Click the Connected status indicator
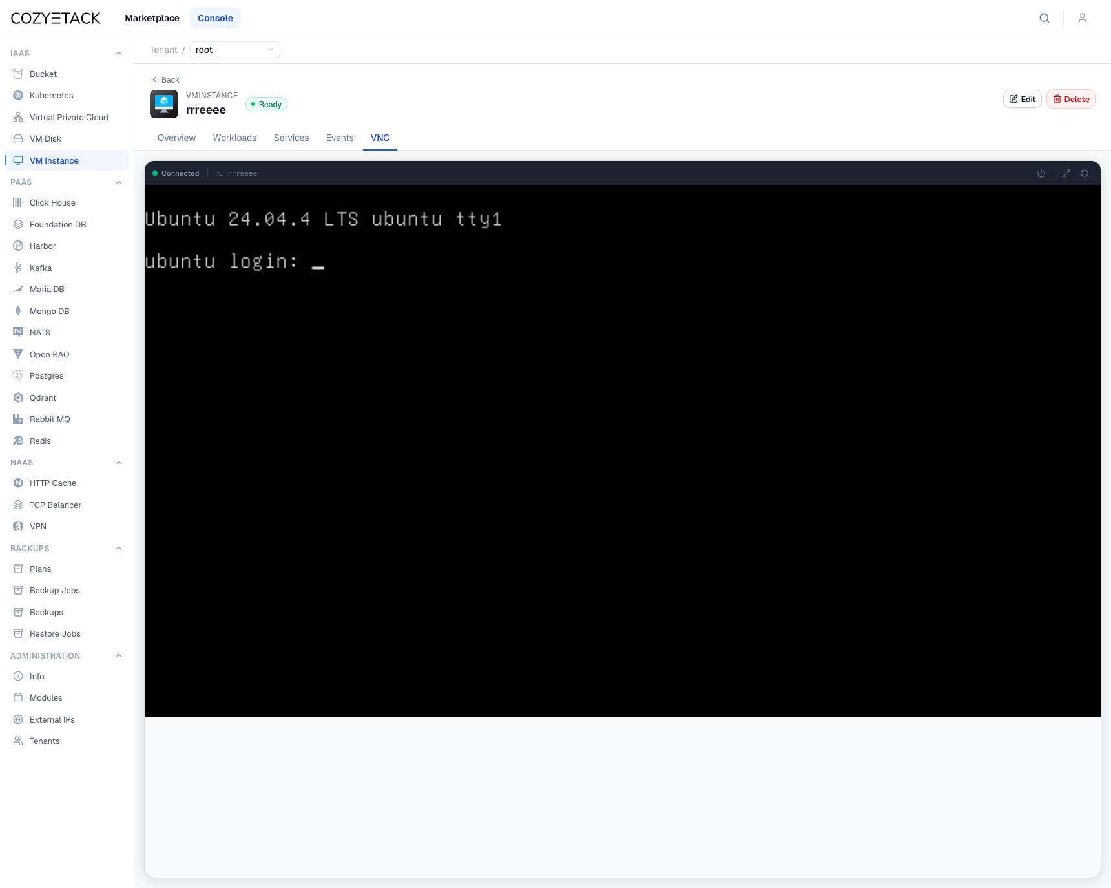The height and width of the screenshot is (888, 1111). tap(175, 173)
